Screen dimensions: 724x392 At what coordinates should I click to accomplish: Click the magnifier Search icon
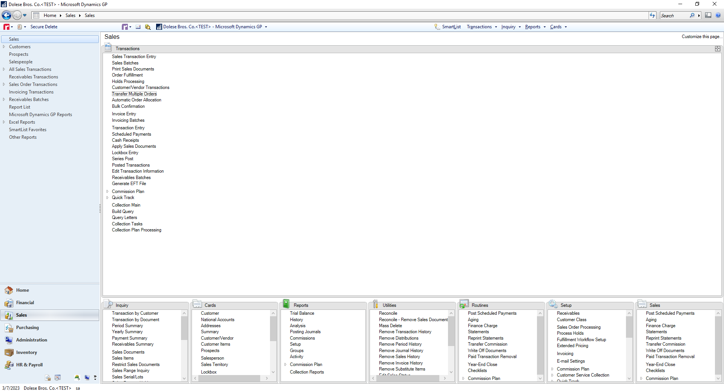692,15
